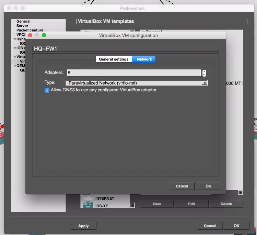Click OK in Preferences window

coord(236,226)
